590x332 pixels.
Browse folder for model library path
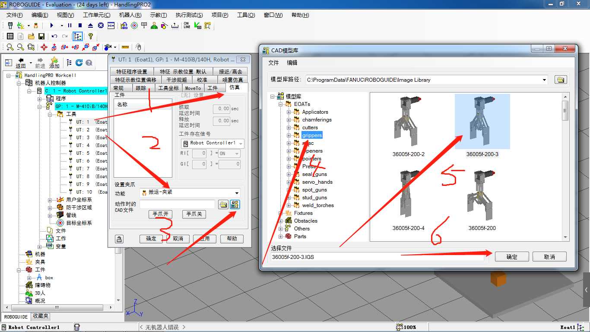coord(561,80)
